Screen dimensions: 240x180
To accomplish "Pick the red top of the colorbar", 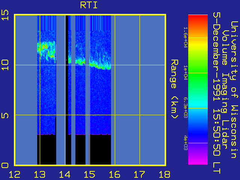I will coord(198,18).
